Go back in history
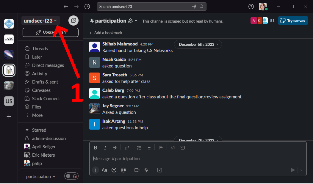Image resolution: width=313 pixels, height=184 pixels. click(x=66, y=7)
